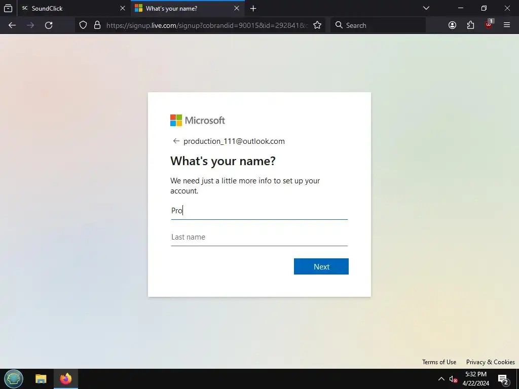Click the search magnifier icon
The height and width of the screenshot is (389, 519).
click(339, 25)
